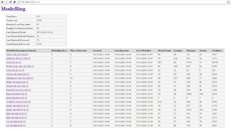Viewport: 231px width, 132px height.
Task: Select the TURKEY row total value 5580
Action: click(214, 102)
